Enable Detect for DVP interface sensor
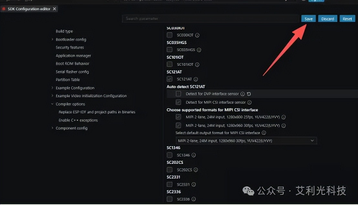Image resolution: width=358 pixels, height=205 pixels. coord(178,93)
